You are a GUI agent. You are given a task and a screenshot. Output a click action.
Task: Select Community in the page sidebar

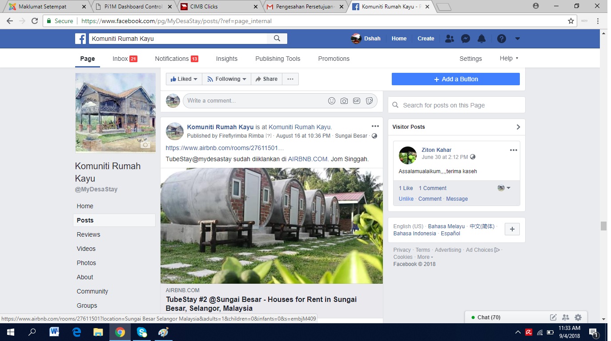click(92, 291)
